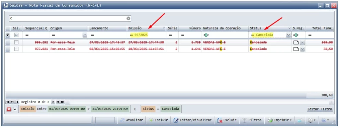The width and height of the screenshot is (340, 128).
Task: Clear the search box with the X icon
Action: [x=128, y=18]
